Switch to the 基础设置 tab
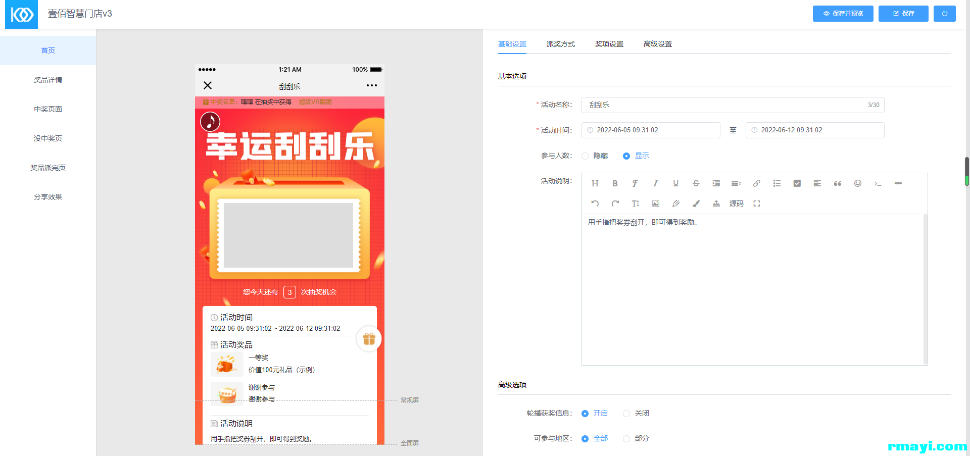Image resolution: width=970 pixels, height=456 pixels. [512, 44]
